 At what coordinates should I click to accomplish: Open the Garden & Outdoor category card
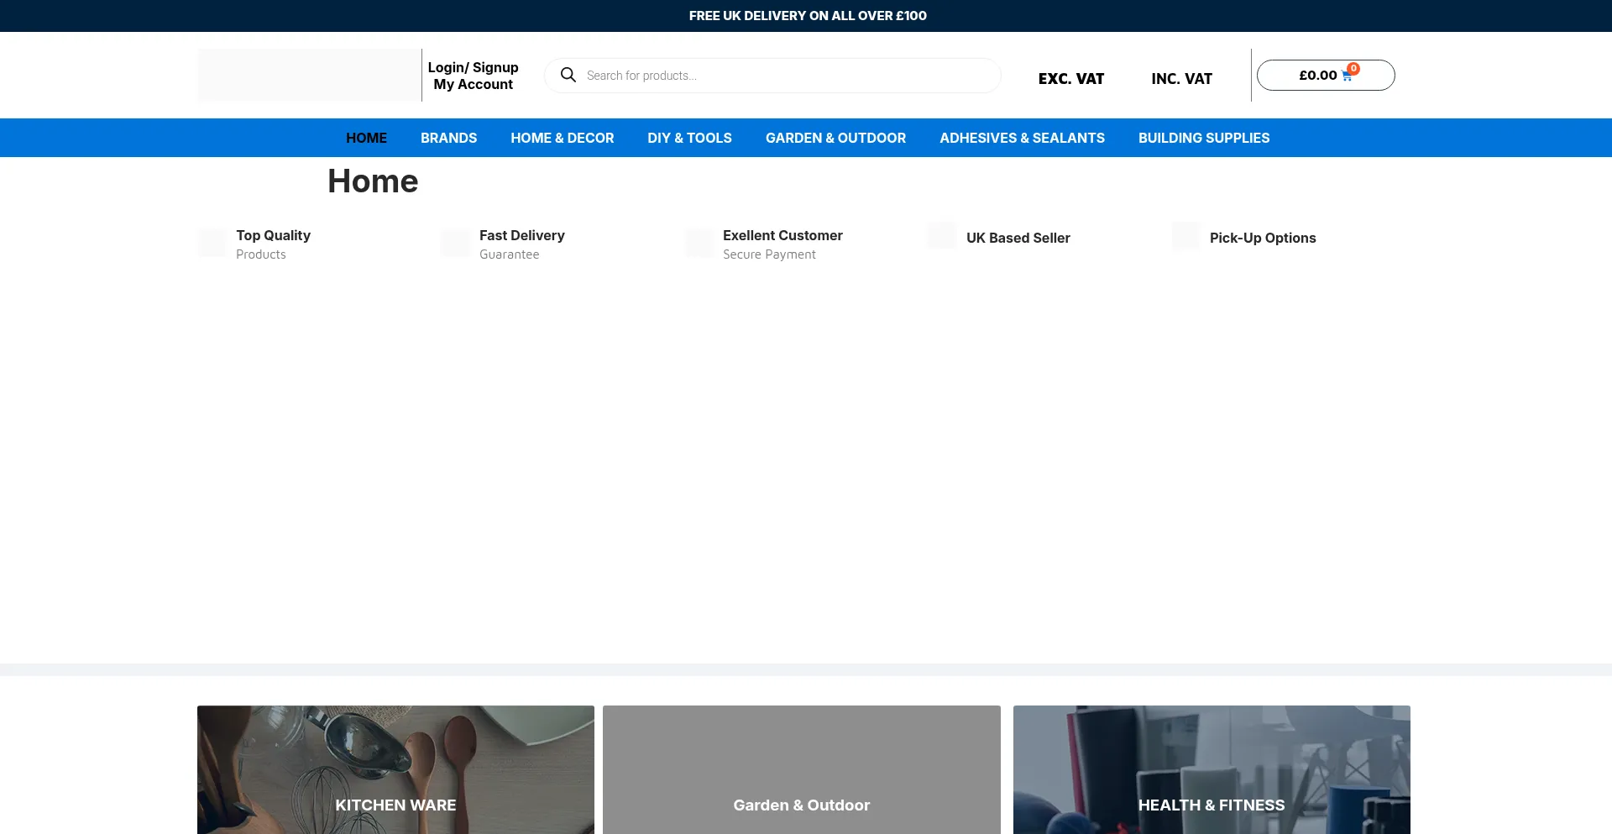tap(802, 770)
